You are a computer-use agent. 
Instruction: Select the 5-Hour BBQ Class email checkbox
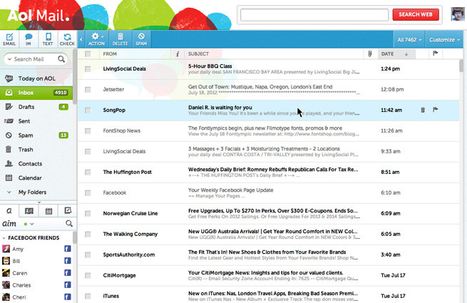point(88,69)
